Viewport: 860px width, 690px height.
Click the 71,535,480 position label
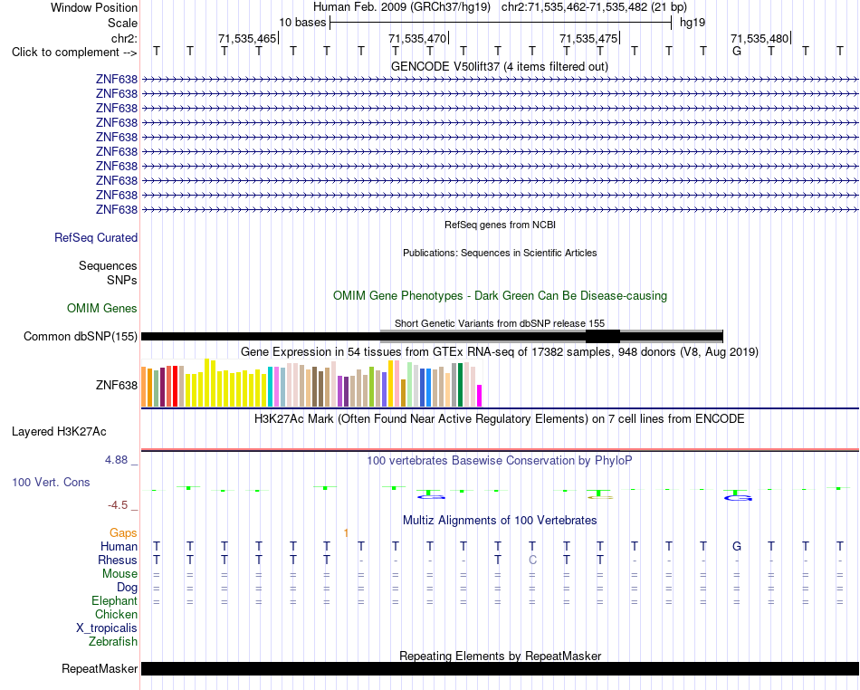pos(760,38)
